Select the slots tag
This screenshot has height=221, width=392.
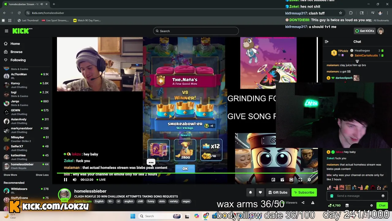click(x=162, y=201)
